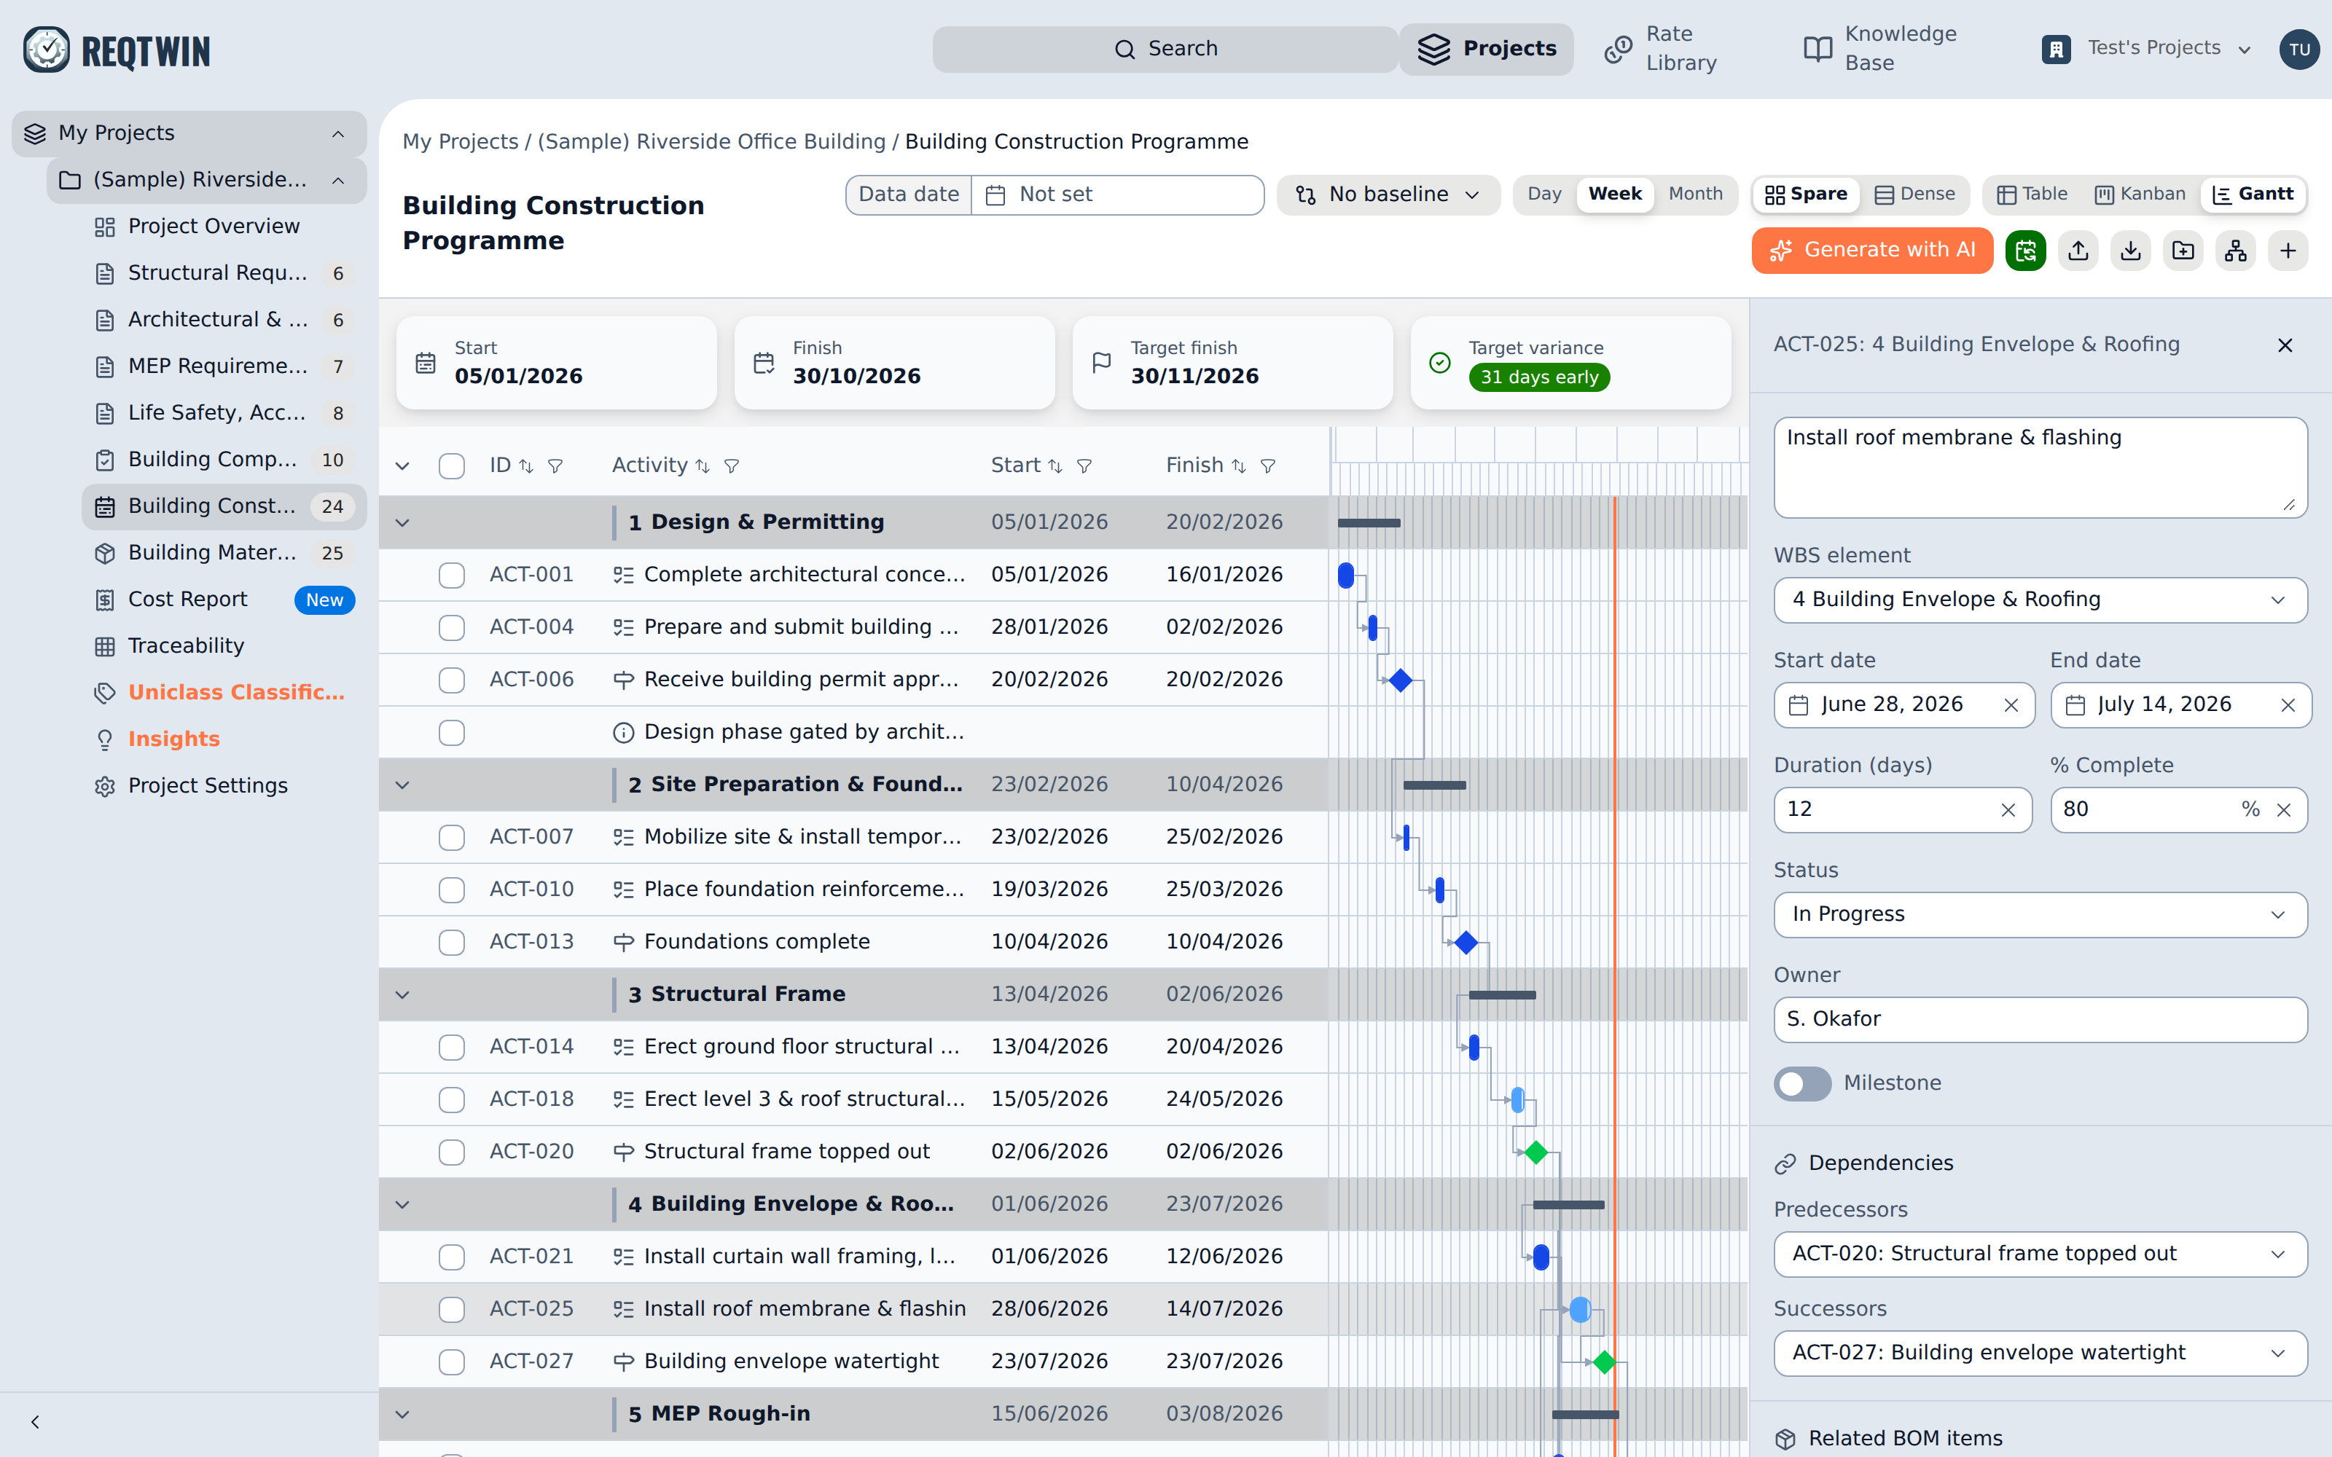The height and width of the screenshot is (1457, 2332).
Task: Click the plus add-activity icon
Action: pyautogui.click(x=2288, y=251)
